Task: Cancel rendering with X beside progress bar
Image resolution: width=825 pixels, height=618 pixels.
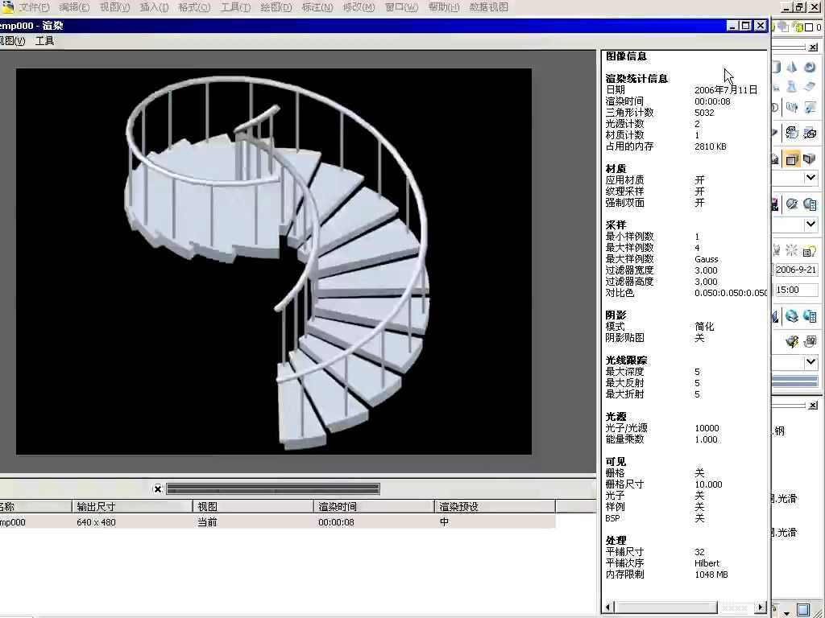Action: coord(157,489)
